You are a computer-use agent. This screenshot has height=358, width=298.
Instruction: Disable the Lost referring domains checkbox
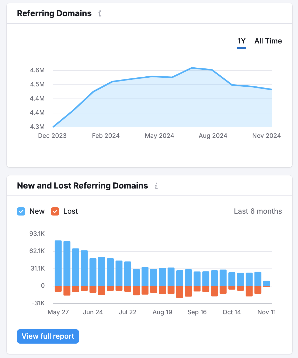pyautogui.click(x=55, y=211)
